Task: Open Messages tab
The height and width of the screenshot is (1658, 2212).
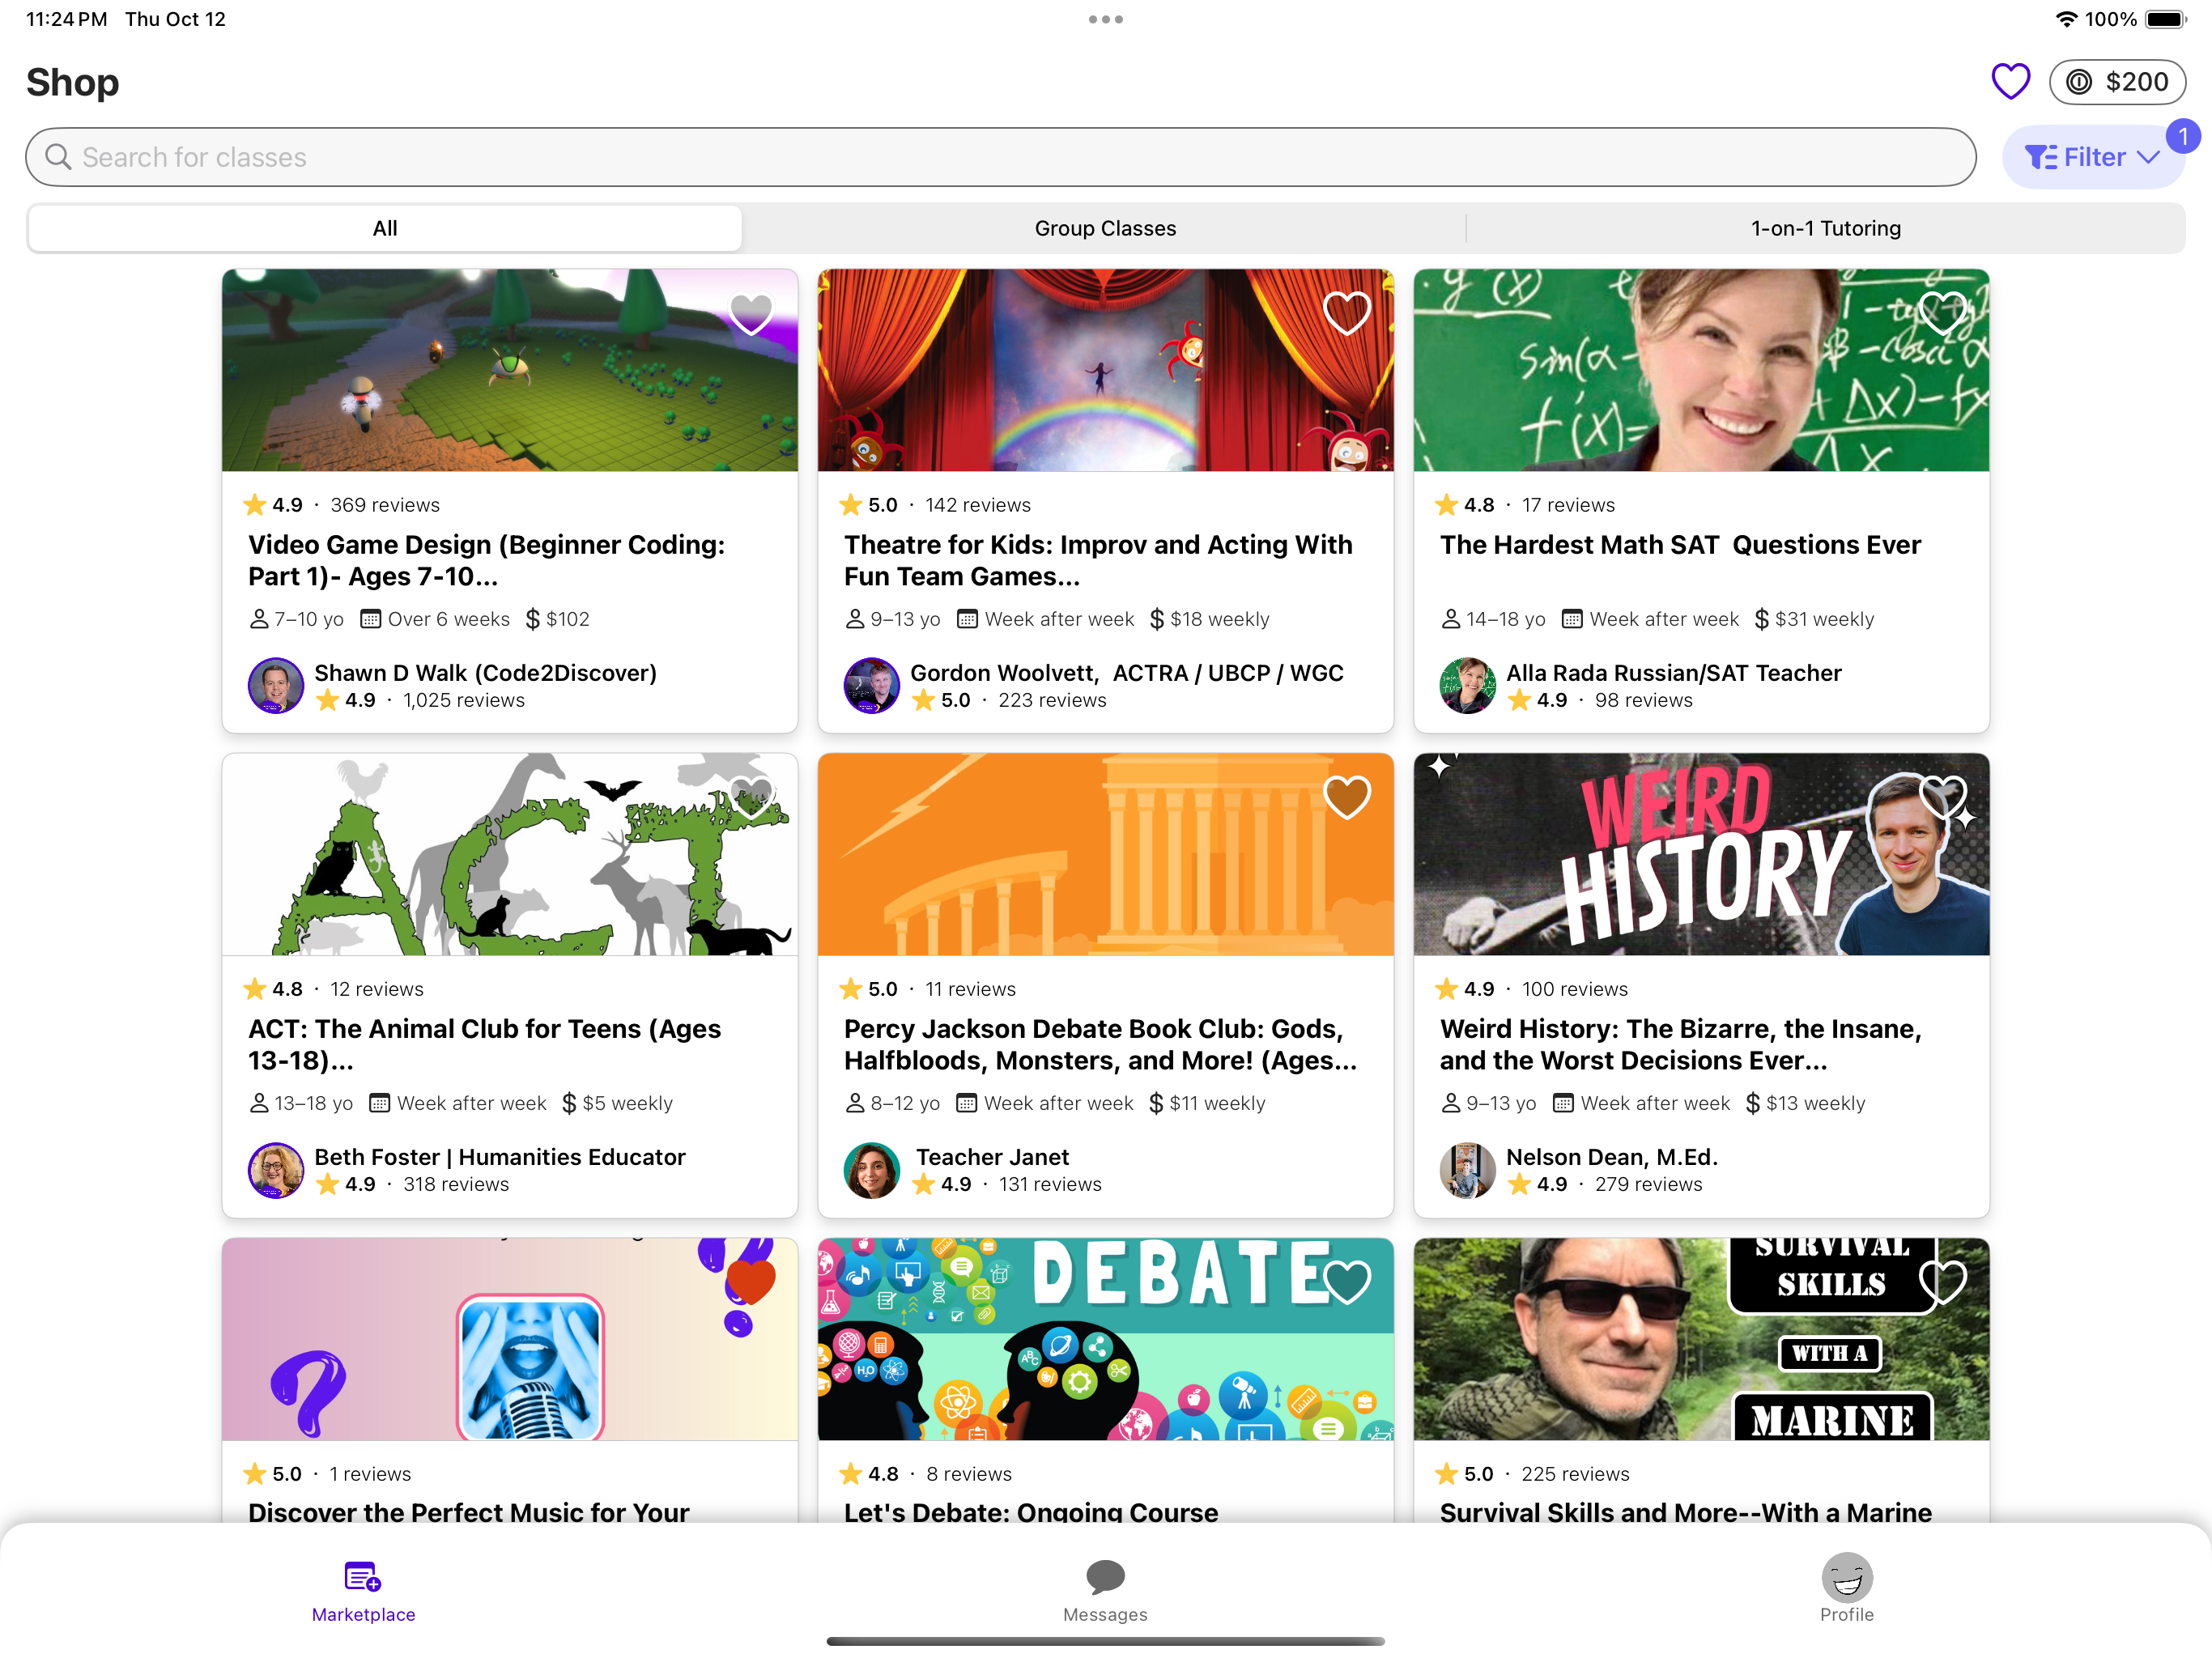Action: [x=1105, y=1591]
